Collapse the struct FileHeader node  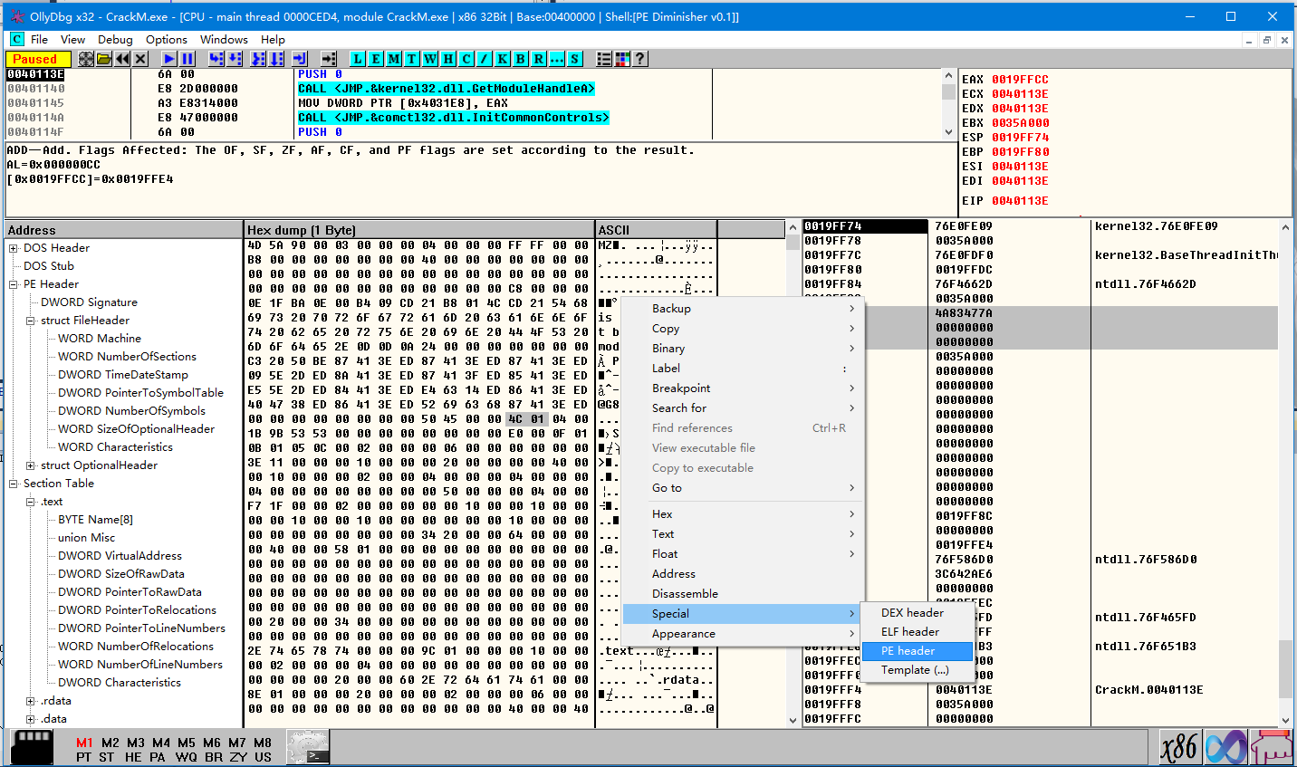tap(31, 321)
